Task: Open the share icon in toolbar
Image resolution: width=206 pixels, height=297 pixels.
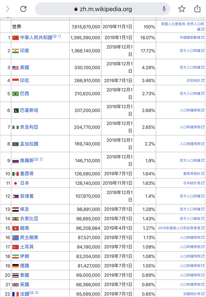Action: 197,9
